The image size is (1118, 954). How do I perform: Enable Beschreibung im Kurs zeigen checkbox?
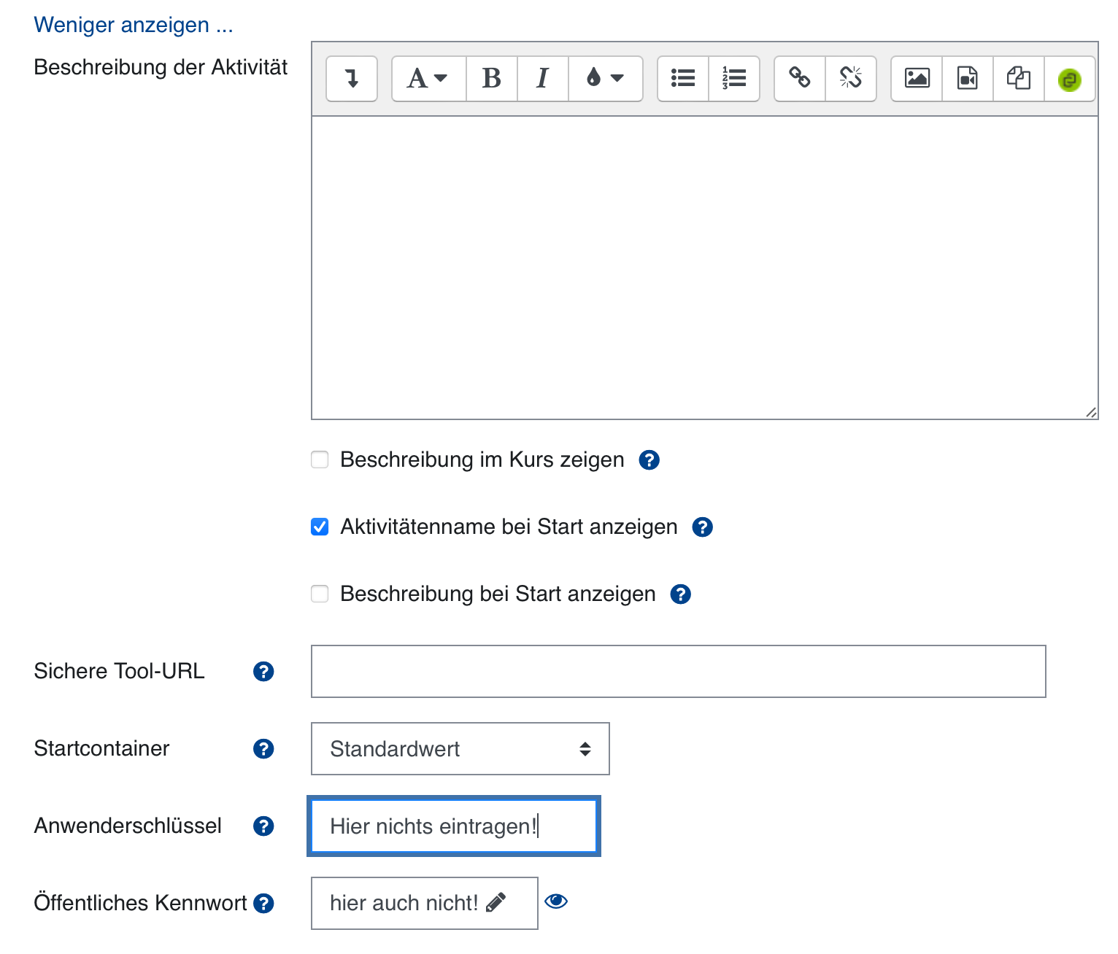(320, 459)
